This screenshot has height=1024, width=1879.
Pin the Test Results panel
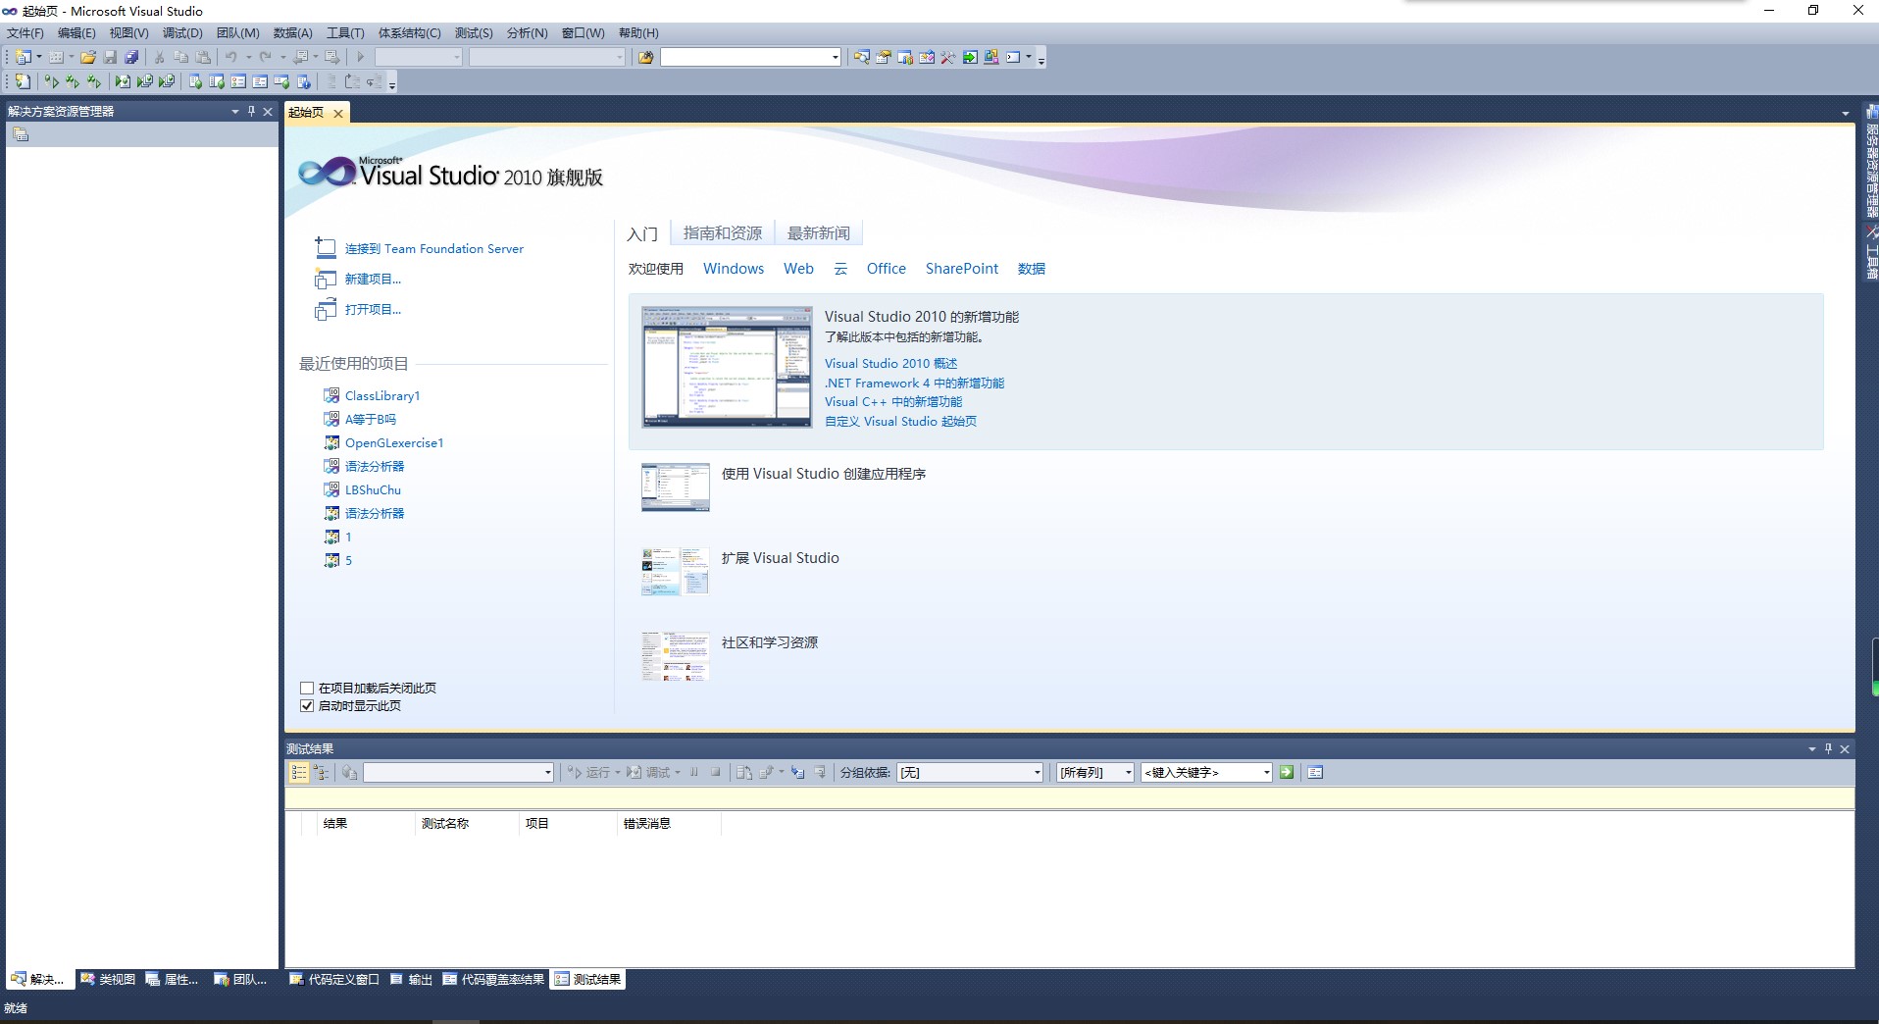coord(1828,749)
